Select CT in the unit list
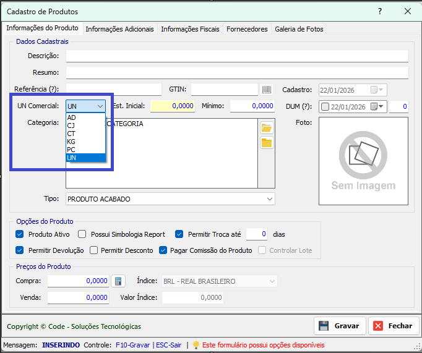The width and height of the screenshot is (422, 353). [85, 134]
